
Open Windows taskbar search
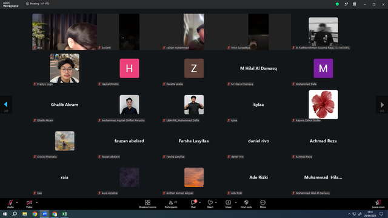[x=15, y=214]
